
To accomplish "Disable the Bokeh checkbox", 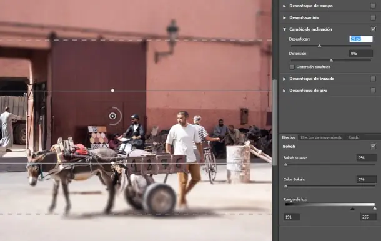I will [373, 146].
